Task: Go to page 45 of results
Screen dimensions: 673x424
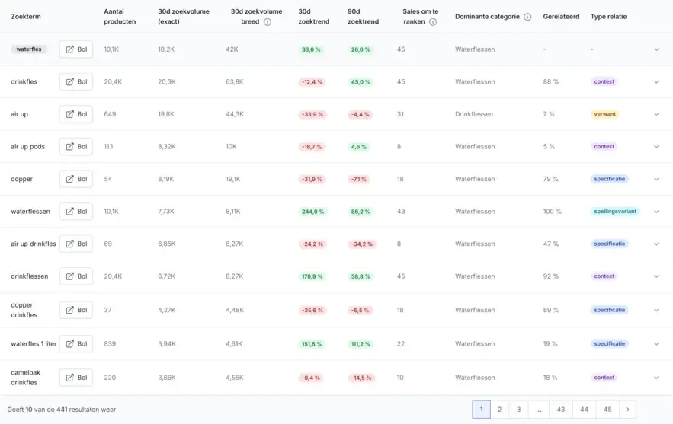Action: (607, 410)
